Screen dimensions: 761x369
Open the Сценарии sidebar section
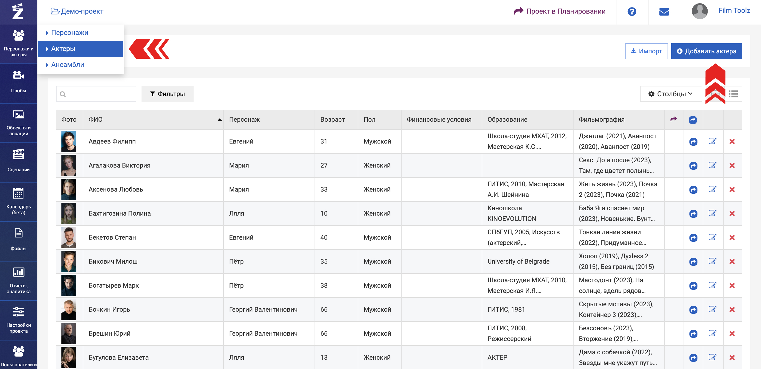(19, 162)
